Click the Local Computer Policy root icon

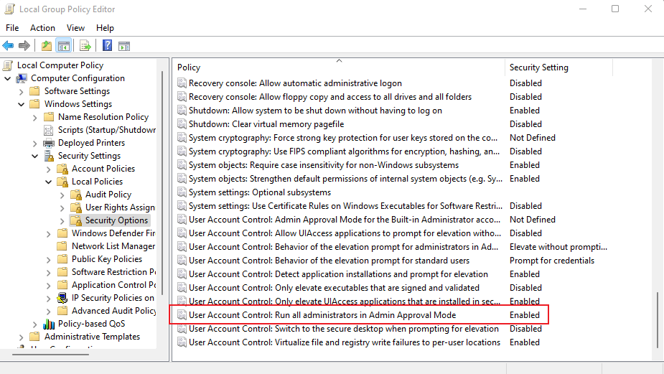coord(8,65)
